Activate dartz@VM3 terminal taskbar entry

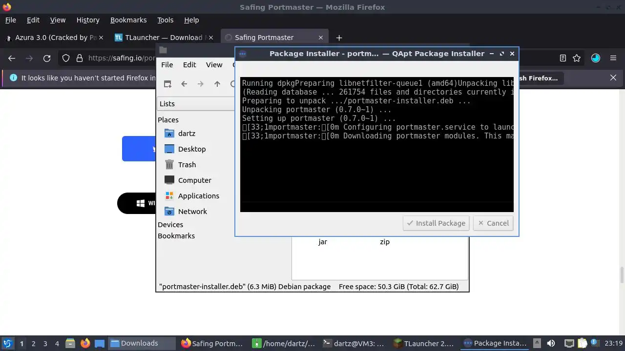click(x=354, y=343)
